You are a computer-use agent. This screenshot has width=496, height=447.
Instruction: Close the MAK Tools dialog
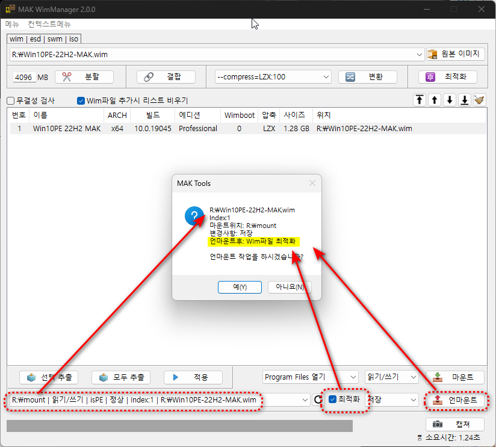click(312, 183)
